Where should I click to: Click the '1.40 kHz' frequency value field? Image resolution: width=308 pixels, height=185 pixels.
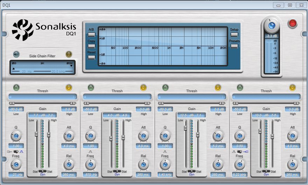(x=165, y=175)
